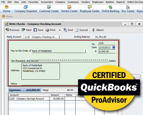This screenshot has height=115, width=143.
Task: Open the Journal for this check
Action: pyautogui.click(x=81, y=30)
